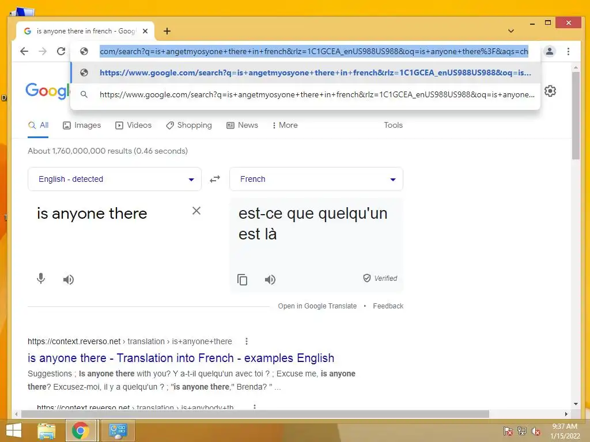Click the network tray icon
This screenshot has height=442, width=590.
click(x=522, y=430)
